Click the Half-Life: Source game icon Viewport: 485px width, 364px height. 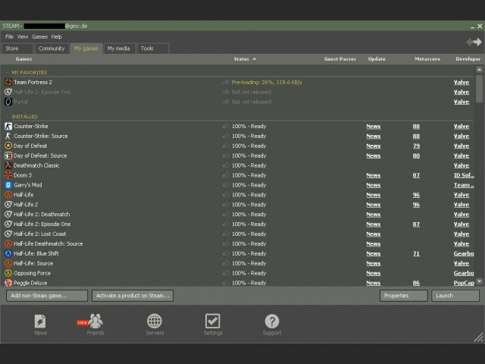[x=8, y=263]
